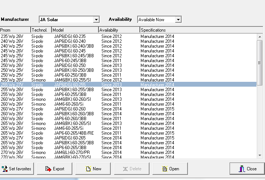The height and width of the screenshot is (180, 265).
Task: Select row JAP6(BK) 60-250/3BB
Action: click(x=128, y=70)
